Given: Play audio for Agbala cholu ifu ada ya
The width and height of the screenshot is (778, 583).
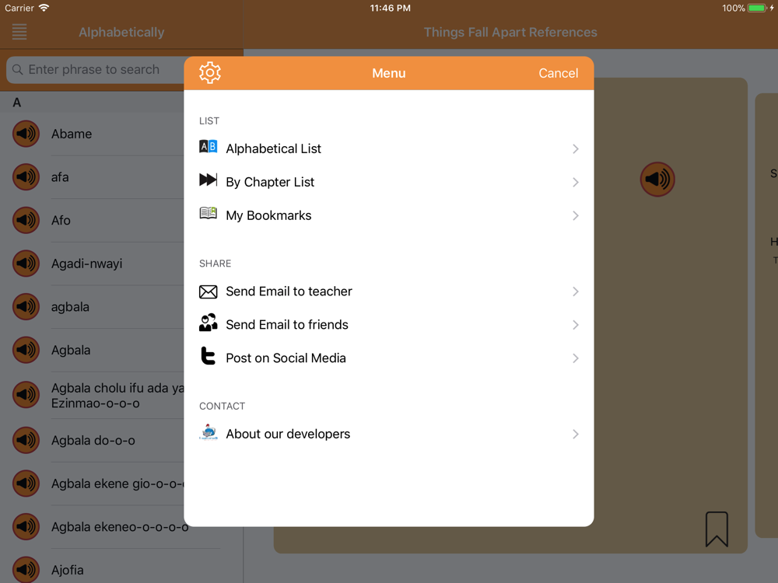Looking at the screenshot, I should (26, 395).
